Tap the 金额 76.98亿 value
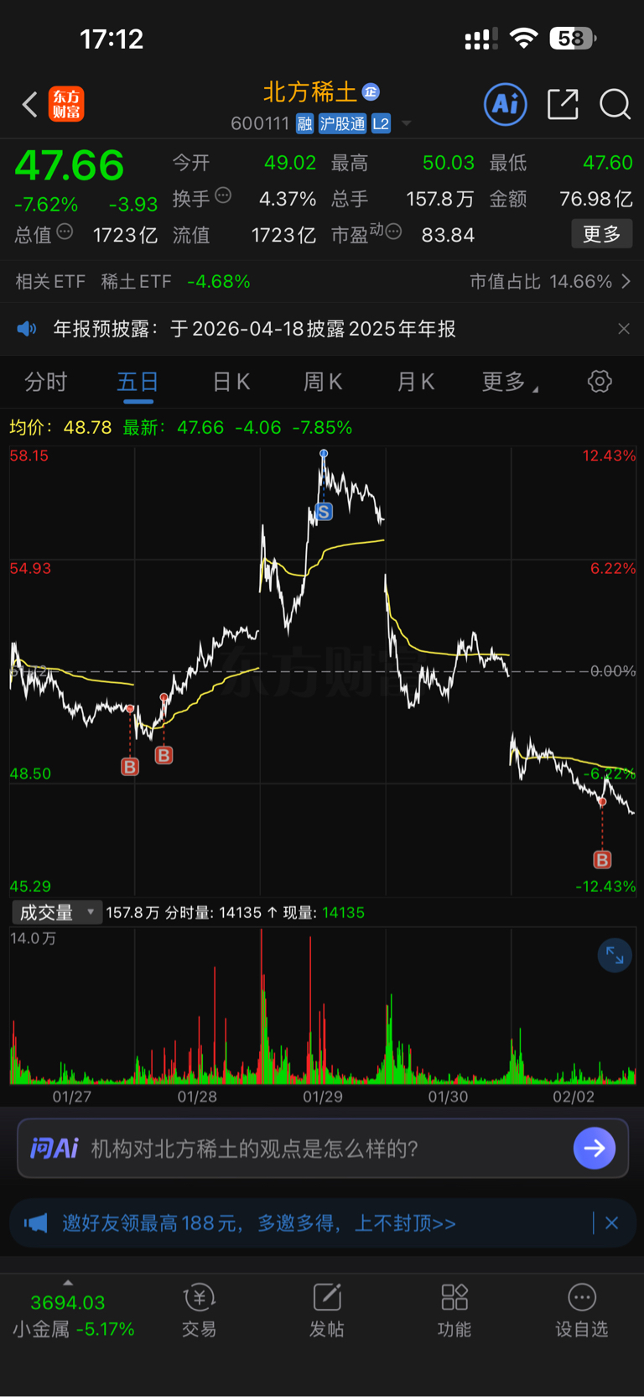644x1397 pixels. click(x=596, y=199)
